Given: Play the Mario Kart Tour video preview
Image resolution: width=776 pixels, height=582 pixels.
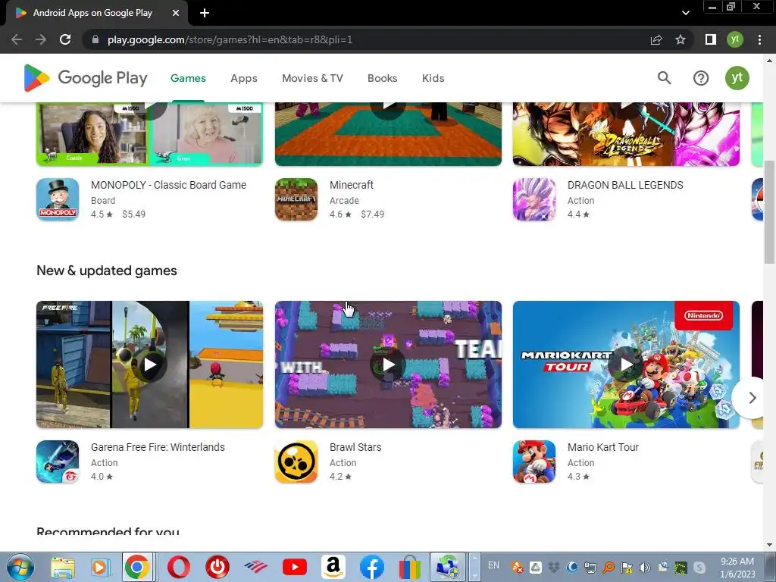Looking at the screenshot, I should tap(626, 365).
